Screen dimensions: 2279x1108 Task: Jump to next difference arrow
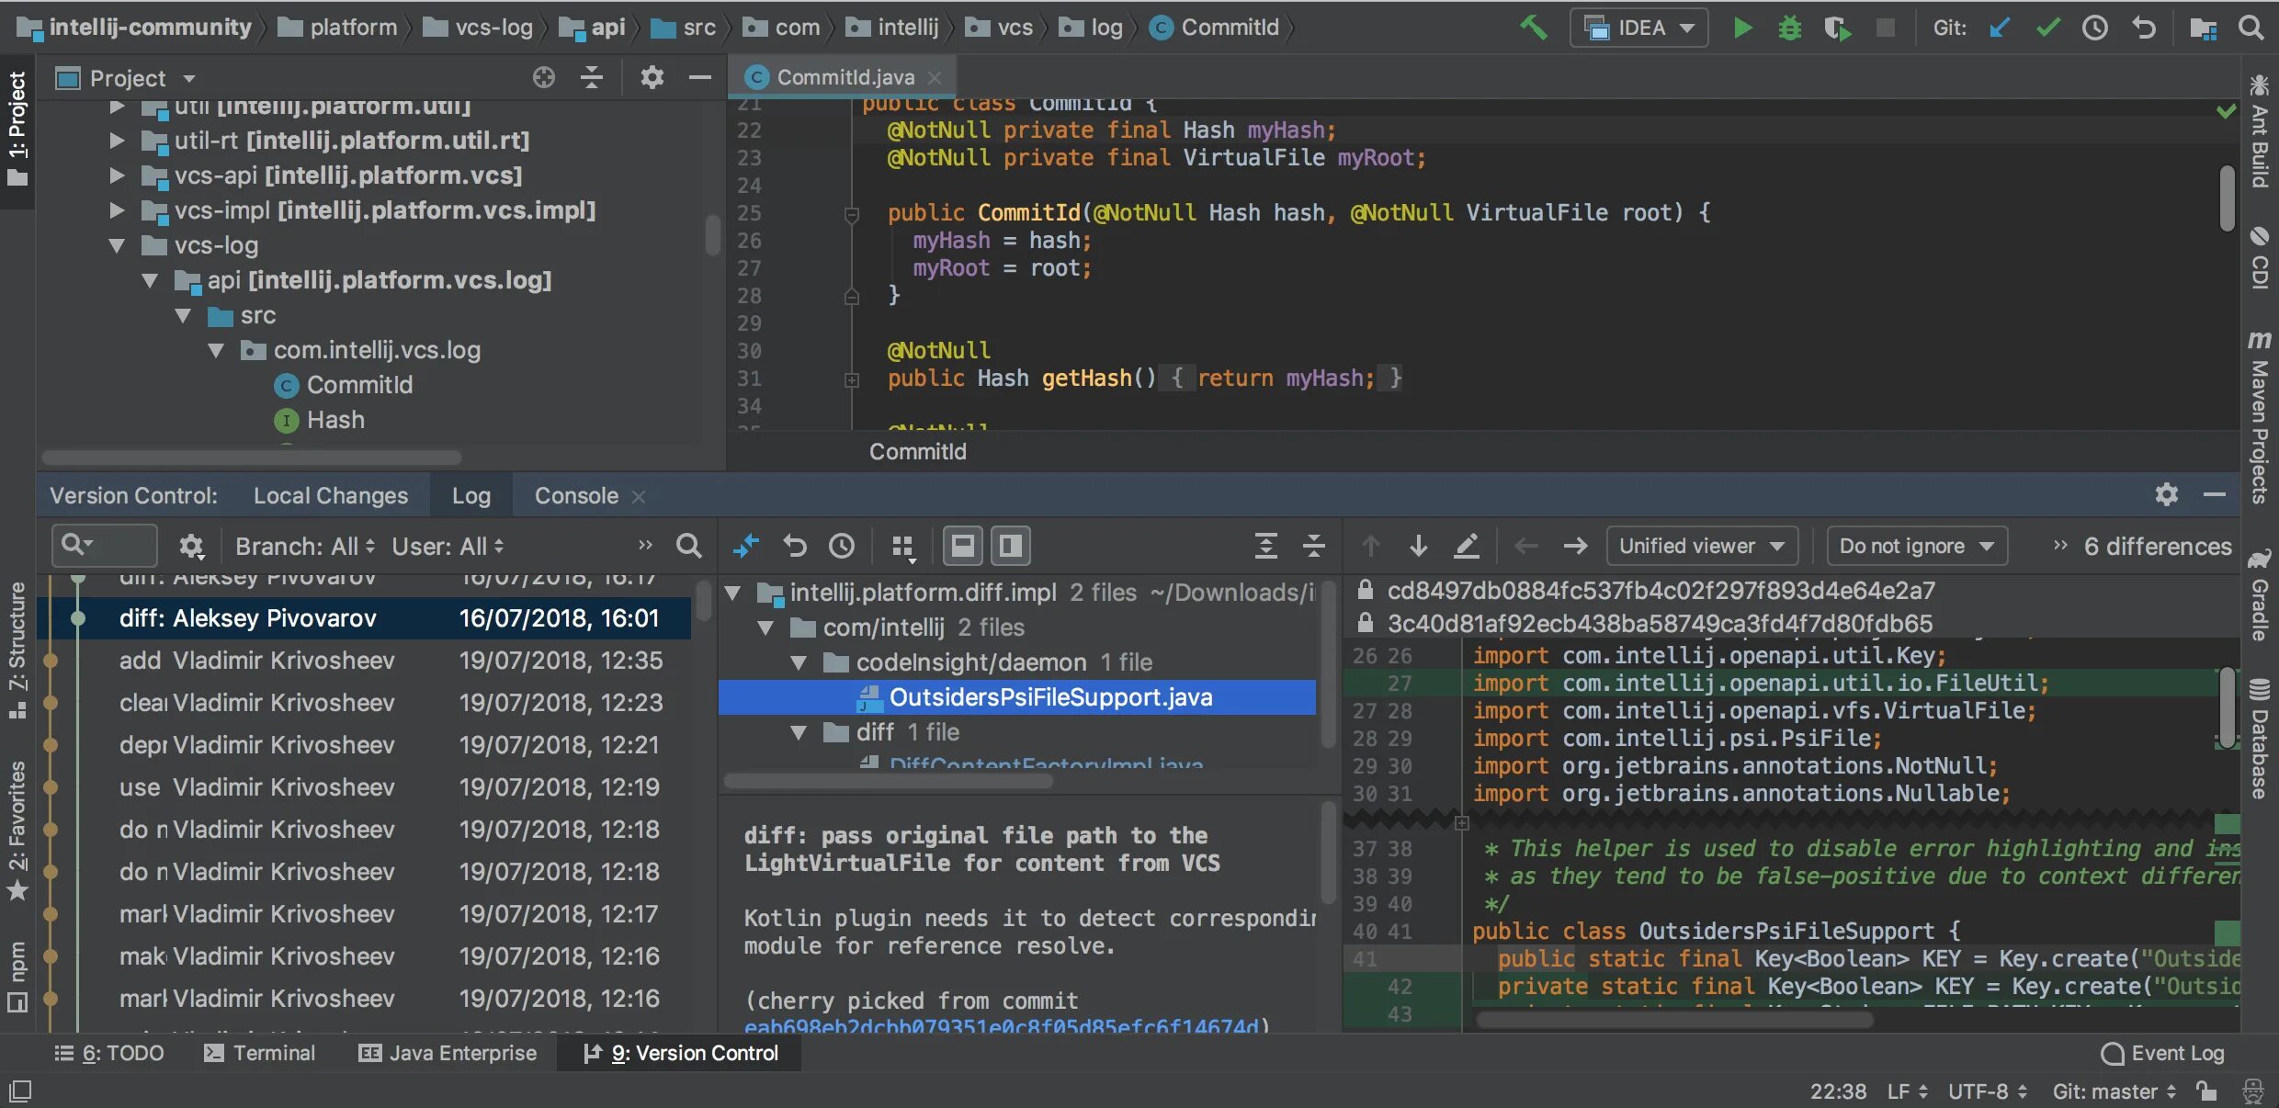tap(1418, 547)
